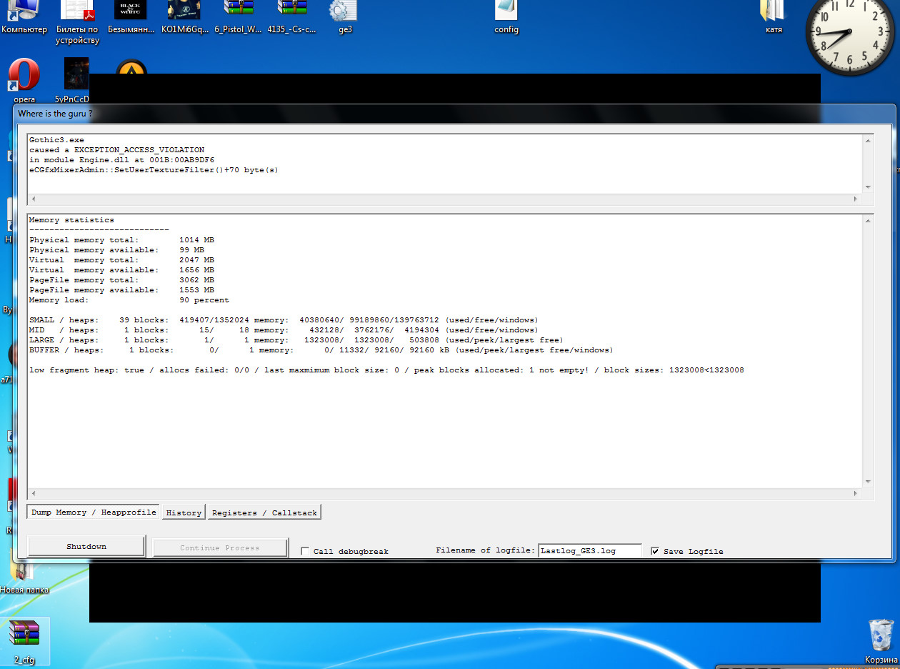Open the History tab
The width and height of the screenshot is (900, 669).
coord(184,512)
